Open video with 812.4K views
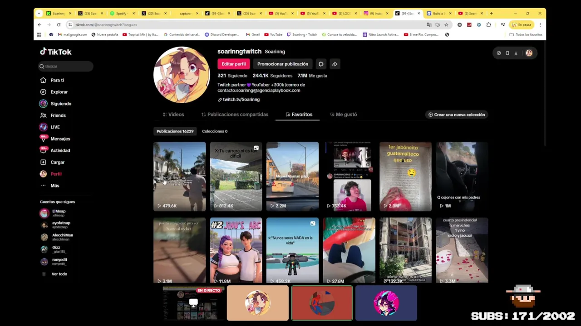The width and height of the screenshot is (581, 326). pyautogui.click(x=236, y=177)
